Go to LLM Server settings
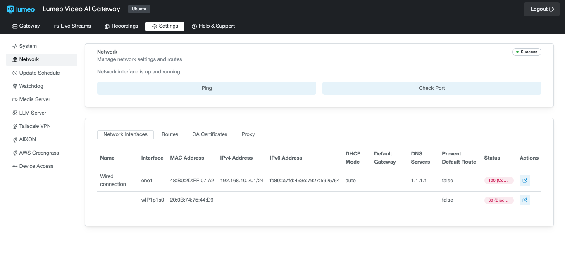 click(x=41, y=113)
